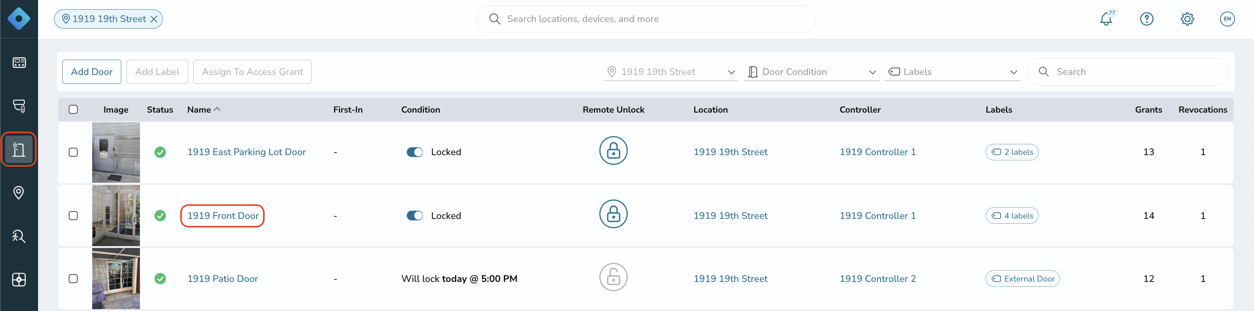Click the Remote Unlock column header
Viewport: 1254px width, 311px height.
click(x=613, y=110)
